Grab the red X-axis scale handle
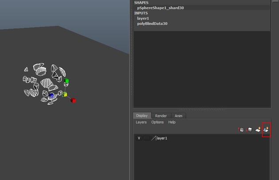279x180 pixels. [x=74, y=100]
